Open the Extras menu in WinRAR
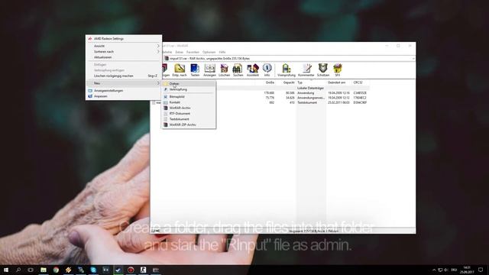Screen dimensions: 489x275 click(x=180, y=52)
